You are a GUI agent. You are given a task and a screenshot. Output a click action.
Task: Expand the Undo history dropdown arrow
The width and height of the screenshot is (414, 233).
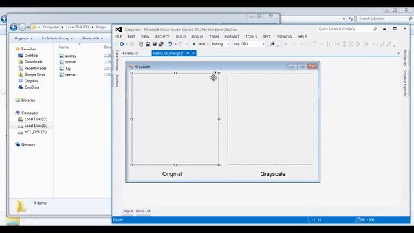(175, 44)
